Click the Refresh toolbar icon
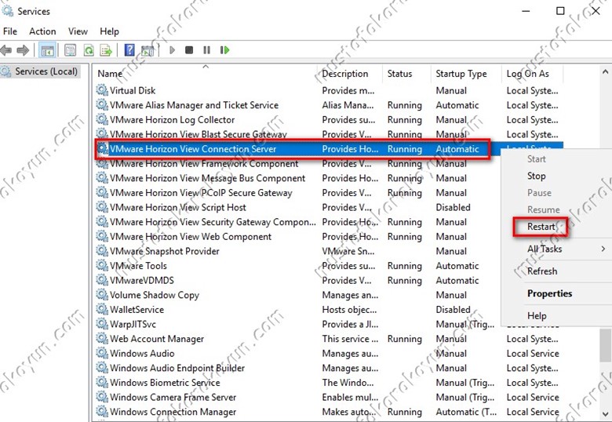The height and width of the screenshot is (422, 612). pyautogui.click(x=89, y=50)
